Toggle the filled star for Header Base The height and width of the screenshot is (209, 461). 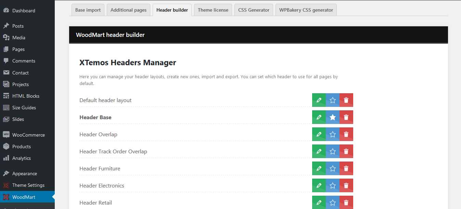click(333, 117)
